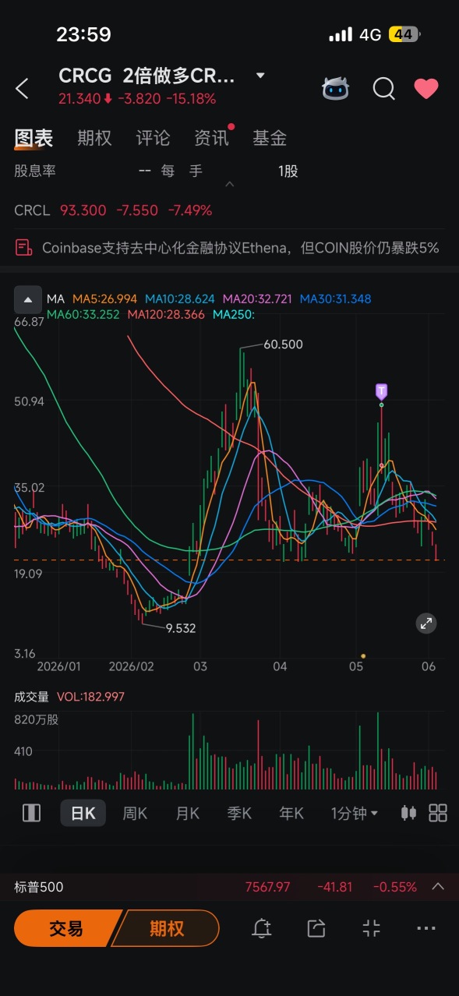Collapse the stock details chevron

pos(229,185)
